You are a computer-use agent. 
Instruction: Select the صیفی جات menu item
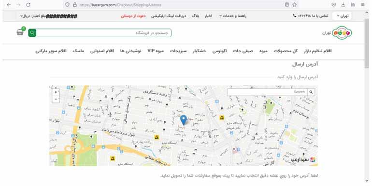click(x=243, y=51)
